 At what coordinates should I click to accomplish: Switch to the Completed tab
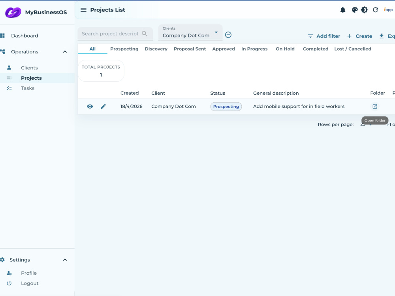pyautogui.click(x=315, y=49)
